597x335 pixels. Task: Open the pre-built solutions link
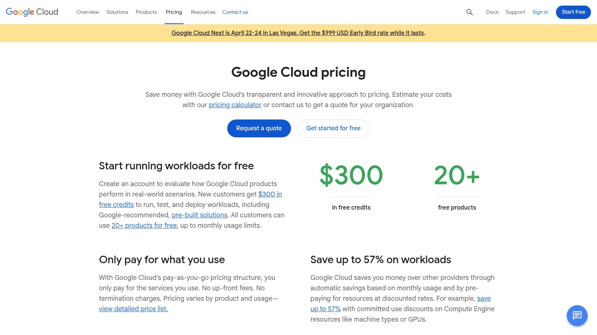pos(200,215)
